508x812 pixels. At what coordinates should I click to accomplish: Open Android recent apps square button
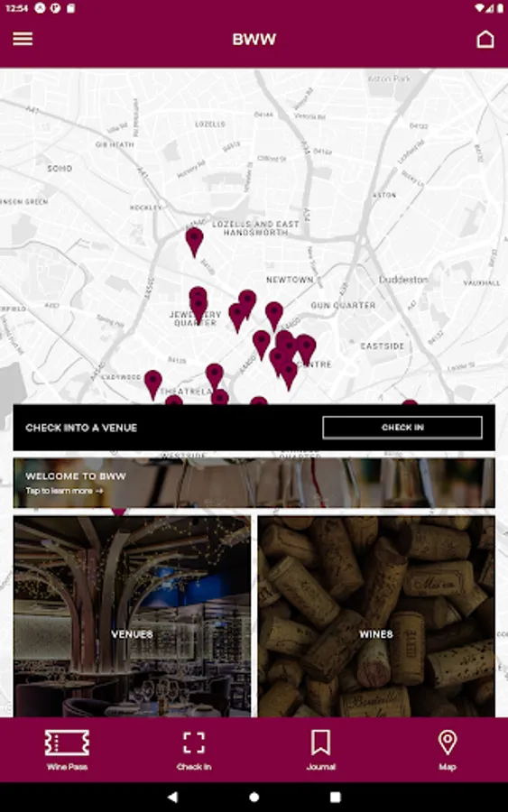(335, 797)
